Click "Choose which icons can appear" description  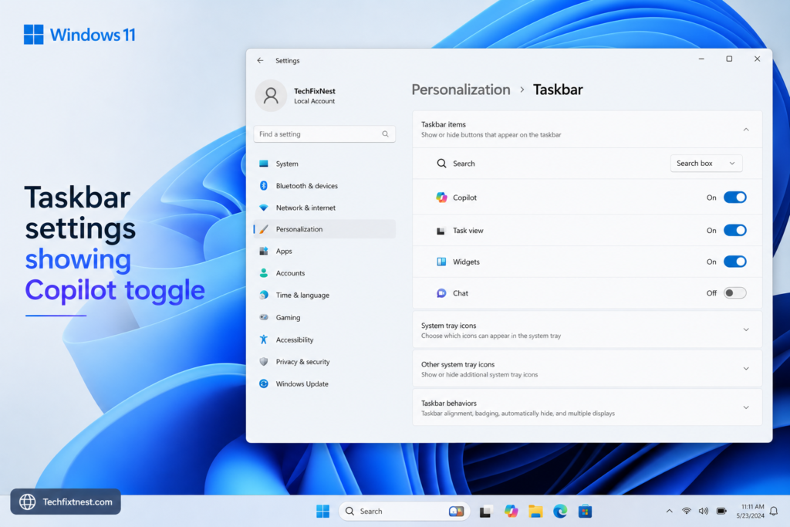click(x=491, y=336)
